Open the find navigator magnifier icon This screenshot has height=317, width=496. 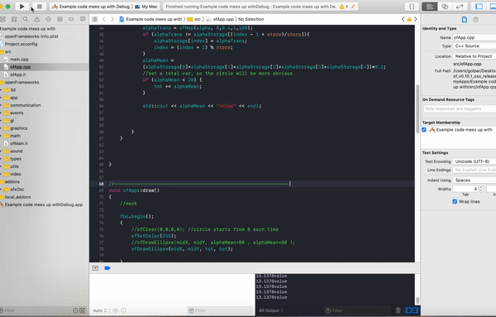26,19
